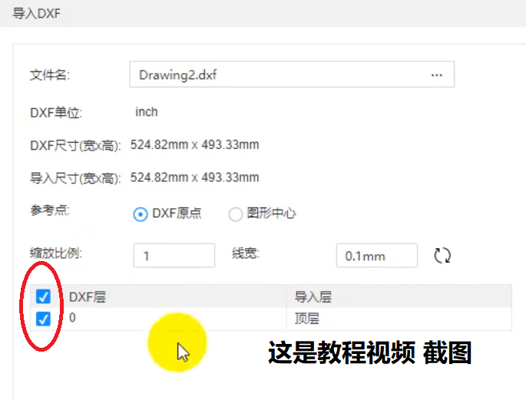Click the 文件名 label

pyautogui.click(x=49, y=75)
